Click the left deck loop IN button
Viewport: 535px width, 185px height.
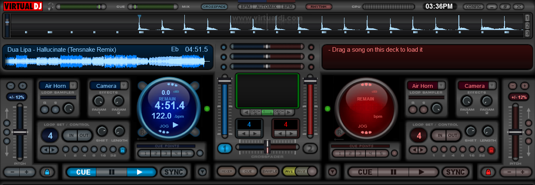click(70, 135)
